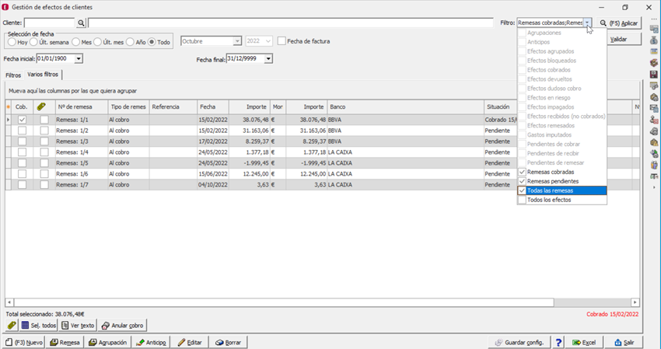
Task: Click the tag icon button below the grid
Action: [12, 326]
